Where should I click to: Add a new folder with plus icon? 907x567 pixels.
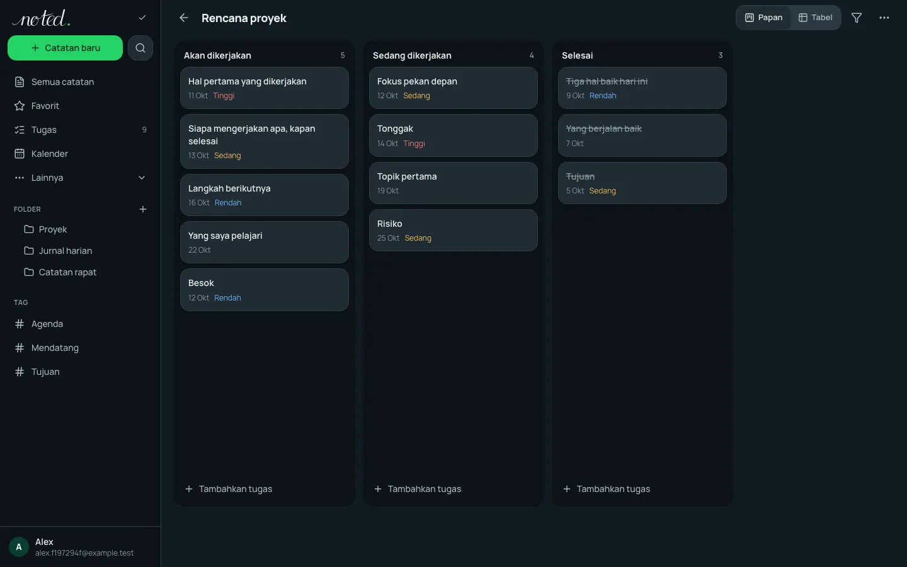(143, 209)
